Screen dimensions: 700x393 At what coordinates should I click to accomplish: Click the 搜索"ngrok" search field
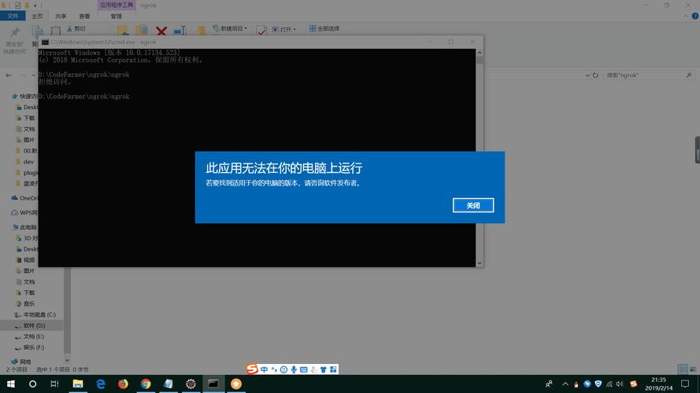point(650,75)
